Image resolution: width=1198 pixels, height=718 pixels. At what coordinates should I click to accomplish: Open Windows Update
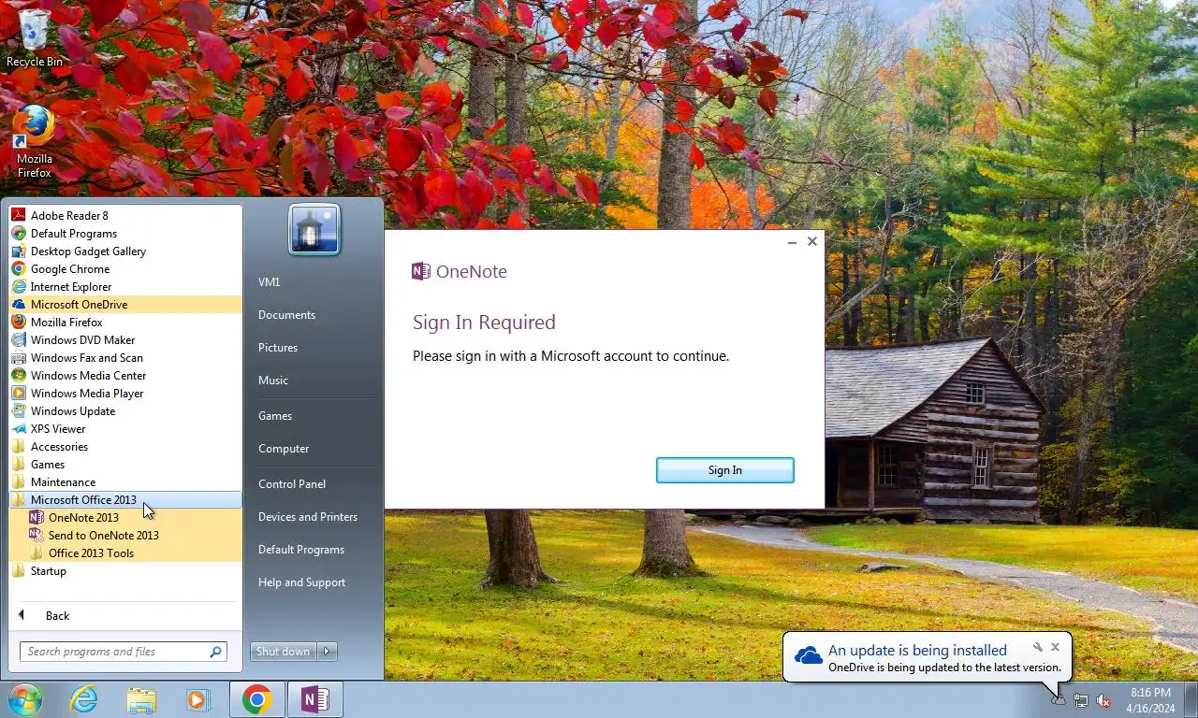[x=125, y=410]
